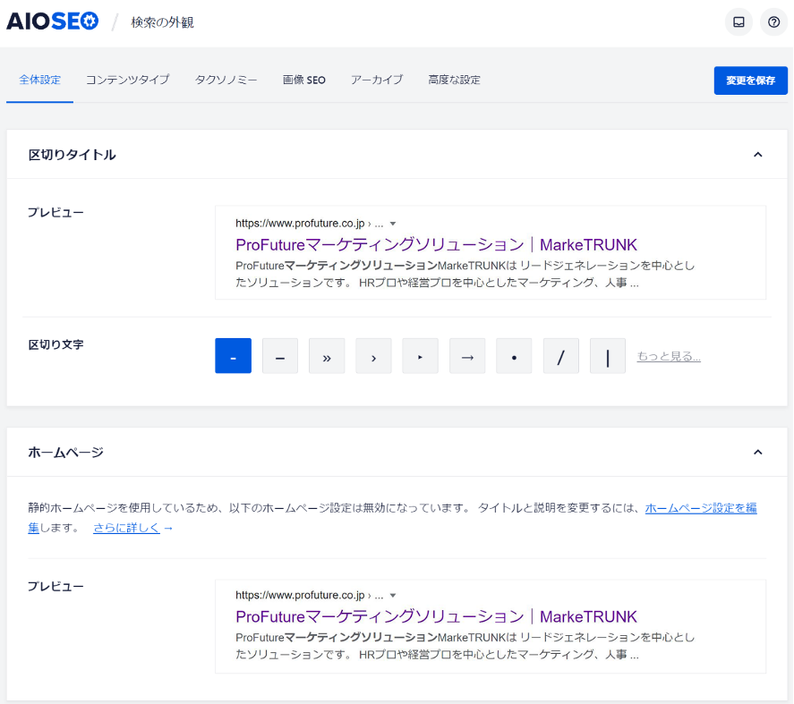
Task: Choose the small triangle separator
Action: coord(420,356)
